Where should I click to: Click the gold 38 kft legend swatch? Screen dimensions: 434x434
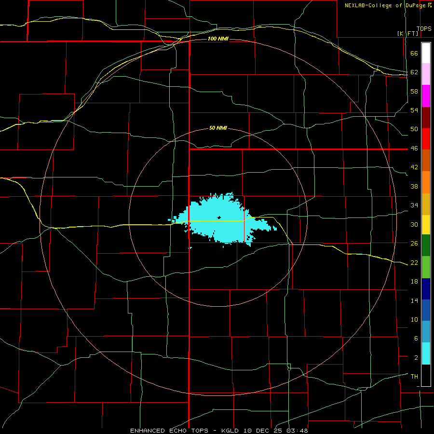426,204
